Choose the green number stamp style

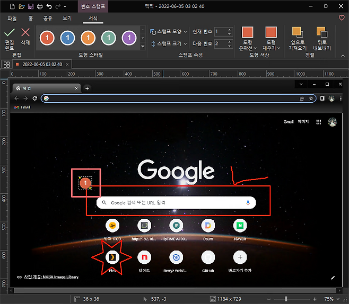click(x=108, y=38)
